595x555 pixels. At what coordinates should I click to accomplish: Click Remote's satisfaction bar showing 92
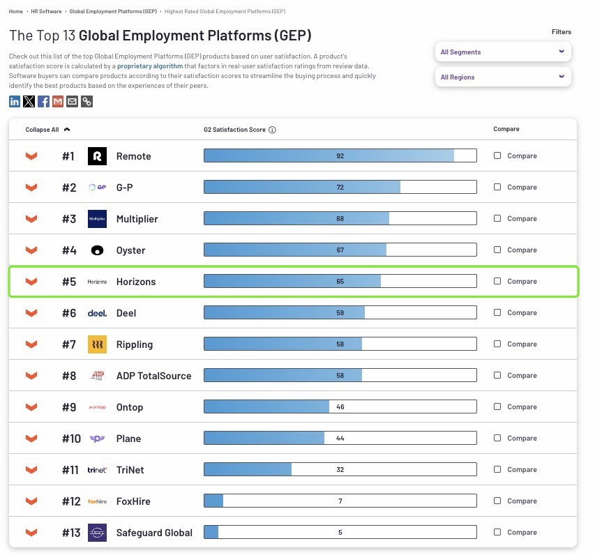click(x=340, y=155)
